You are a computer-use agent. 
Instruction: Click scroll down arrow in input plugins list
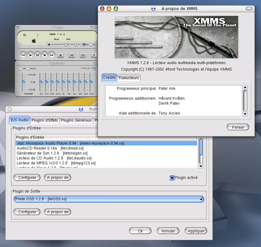[x=201, y=166]
